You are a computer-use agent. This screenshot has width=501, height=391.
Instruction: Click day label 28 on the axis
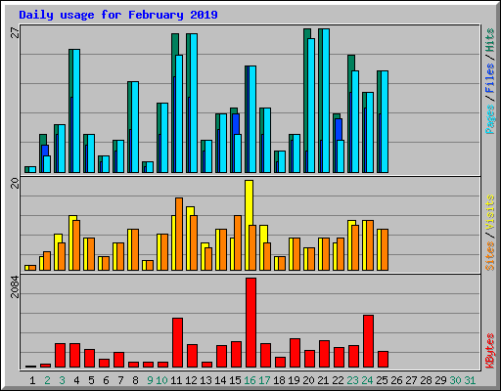tap(426, 380)
